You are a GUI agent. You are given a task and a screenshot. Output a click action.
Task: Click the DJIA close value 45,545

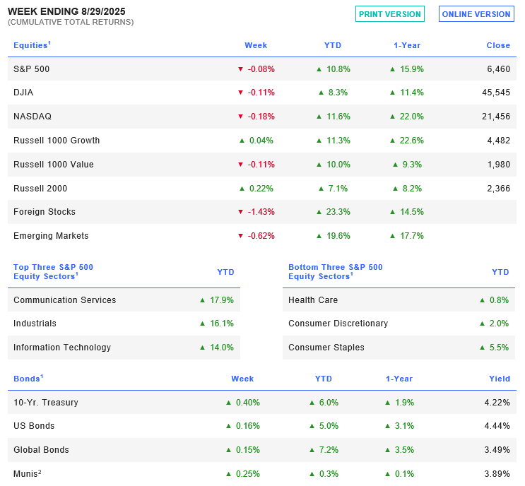496,93
